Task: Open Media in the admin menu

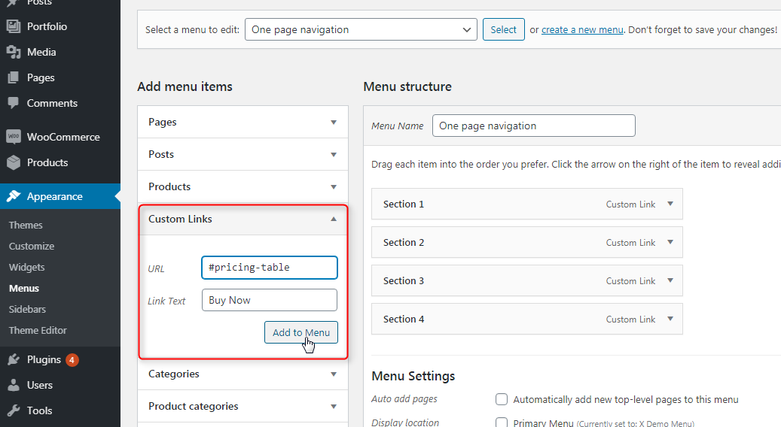Action: (41, 52)
